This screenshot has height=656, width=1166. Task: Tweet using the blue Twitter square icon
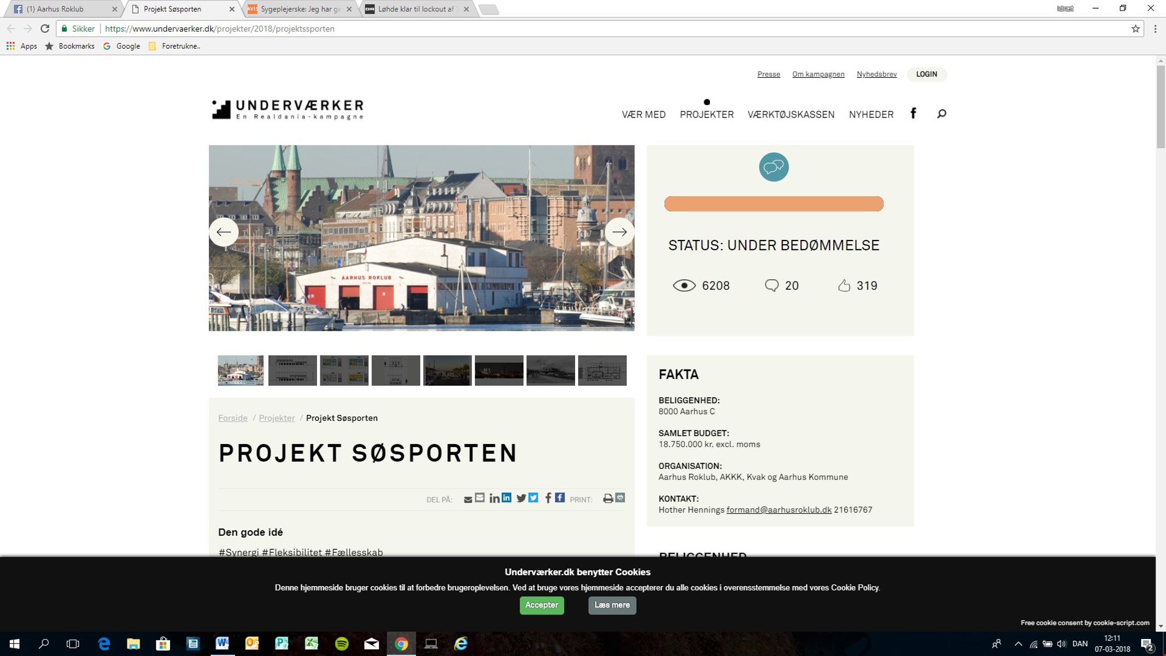534,497
